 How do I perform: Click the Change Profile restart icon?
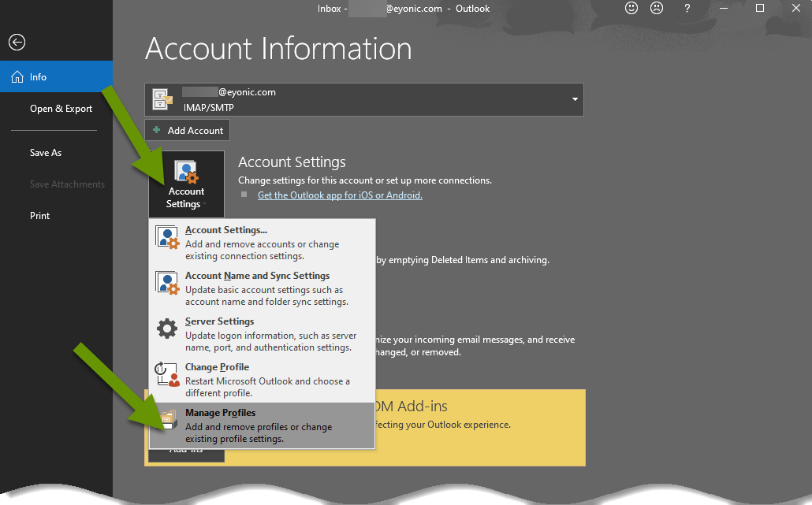click(167, 374)
